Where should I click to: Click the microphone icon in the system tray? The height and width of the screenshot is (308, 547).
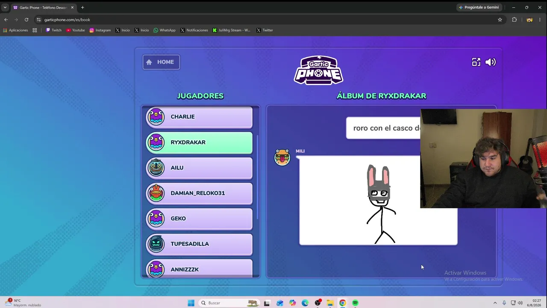tap(504, 303)
